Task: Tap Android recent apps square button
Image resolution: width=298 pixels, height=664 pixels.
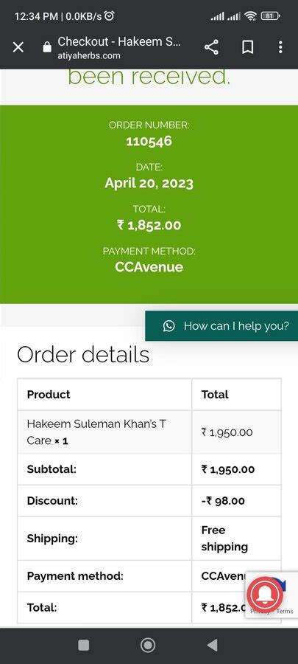Action: click(x=84, y=645)
